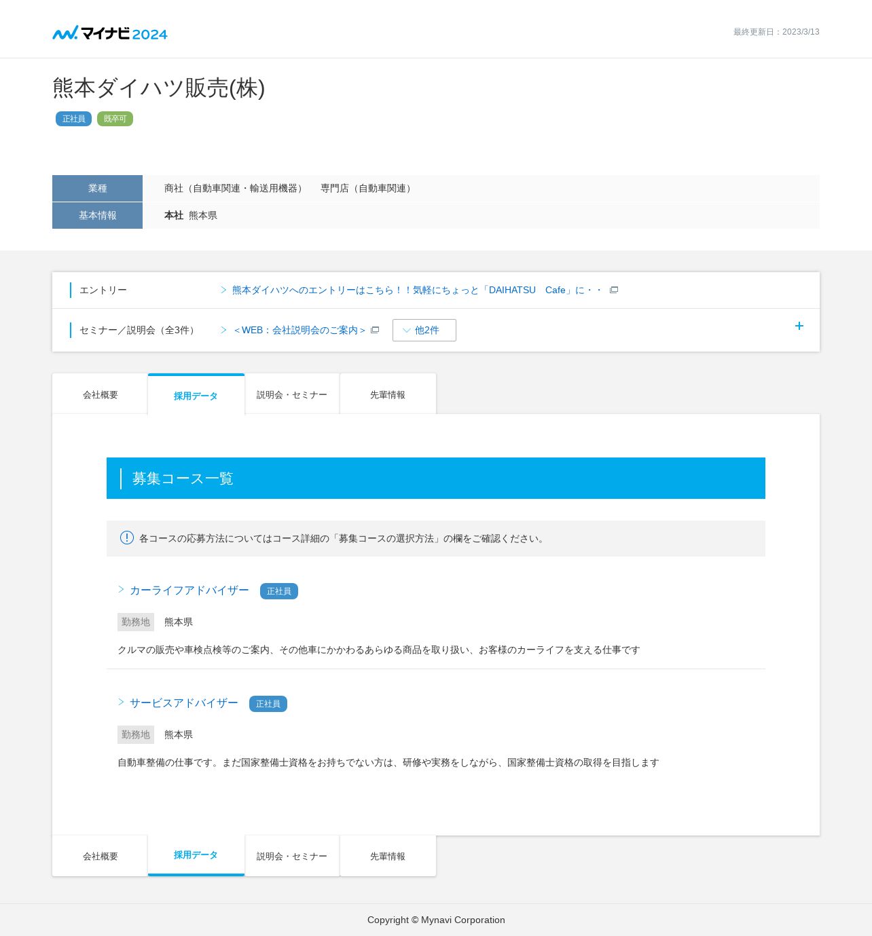
Task: Click 自動車整備の仕事です description text
Action: pos(388,762)
